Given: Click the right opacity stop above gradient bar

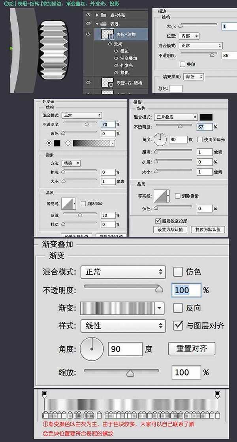Looking at the screenshot, I should [x=217, y=394].
